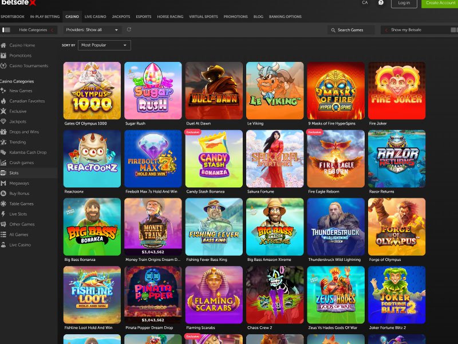Viewport: 458px width, 344px height.
Task: Click the Jackpots diamond icon
Action: pyautogui.click(x=3, y=122)
